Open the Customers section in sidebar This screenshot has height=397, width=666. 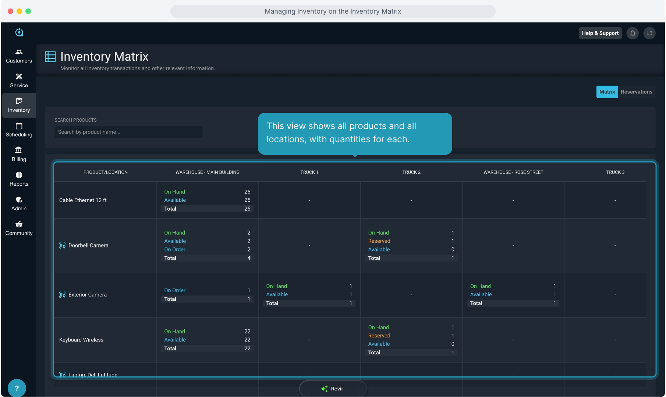19,56
